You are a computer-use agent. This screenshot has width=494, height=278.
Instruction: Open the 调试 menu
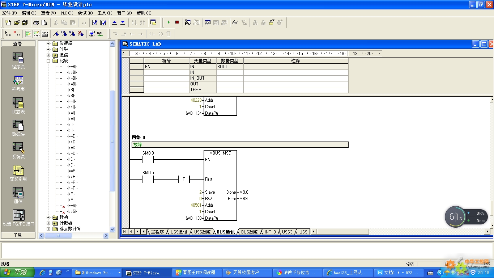pos(85,13)
